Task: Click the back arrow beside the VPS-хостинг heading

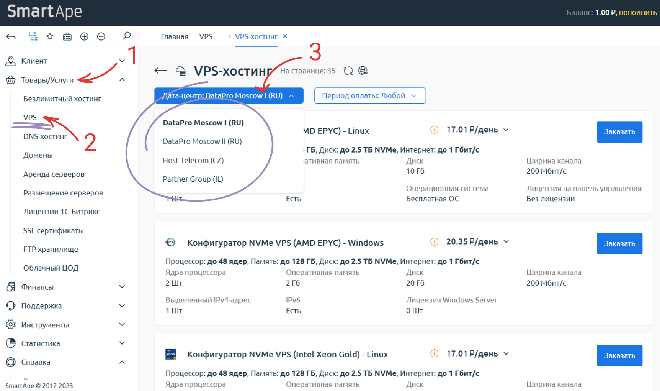Action: [x=161, y=71]
